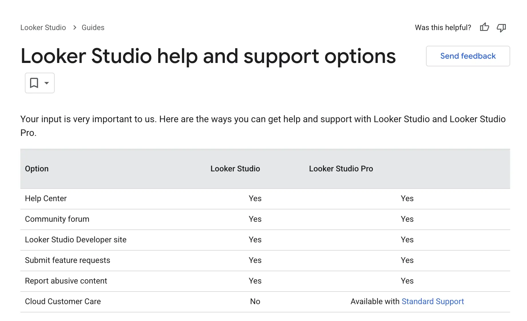Click the bookmark icon button
This screenshot has width=527, height=321.
point(34,83)
